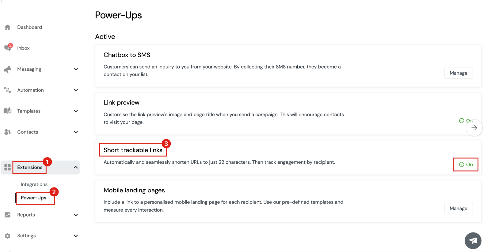Click the Contacts people icon
491x252 pixels.
coord(8,132)
